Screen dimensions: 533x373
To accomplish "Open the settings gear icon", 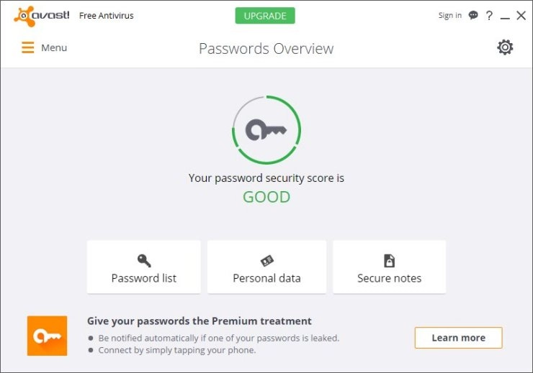I will pyautogui.click(x=505, y=47).
